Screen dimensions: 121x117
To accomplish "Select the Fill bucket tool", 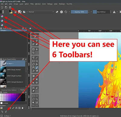I will [x=33, y=83].
